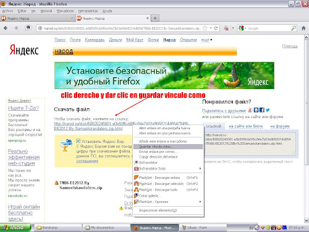Open Mis documentos from taskbar
Image resolution: width=309 pixels, height=232 pixels.
coord(106,228)
